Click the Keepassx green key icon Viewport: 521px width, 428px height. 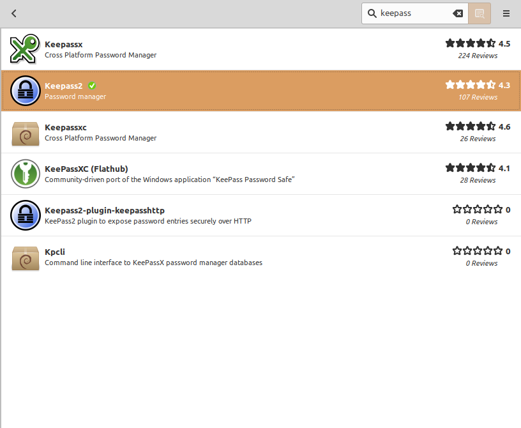pos(26,49)
